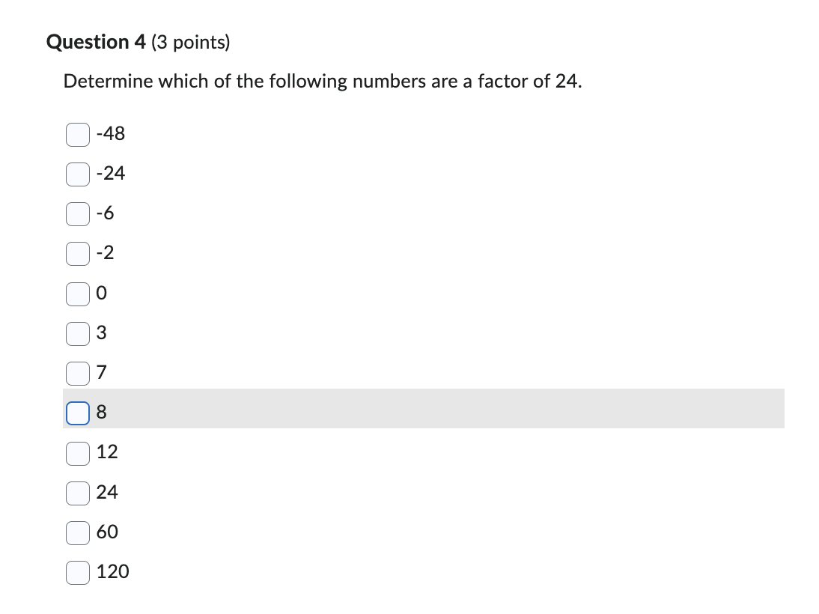The image size is (819, 614).
Task: Check the -2 checkbox
Action: tap(78, 253)
